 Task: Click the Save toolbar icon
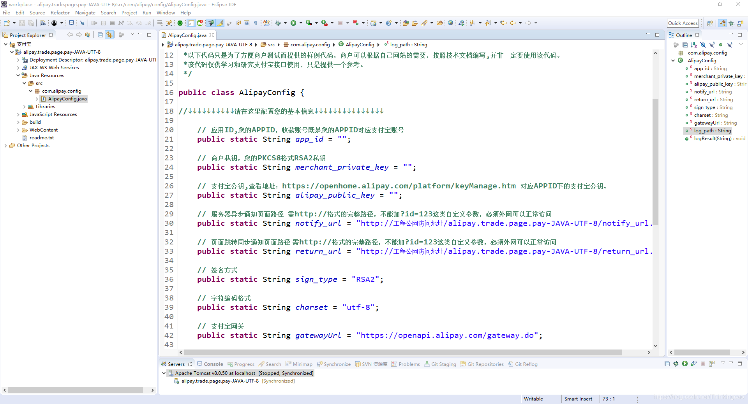tap(22, 23)
